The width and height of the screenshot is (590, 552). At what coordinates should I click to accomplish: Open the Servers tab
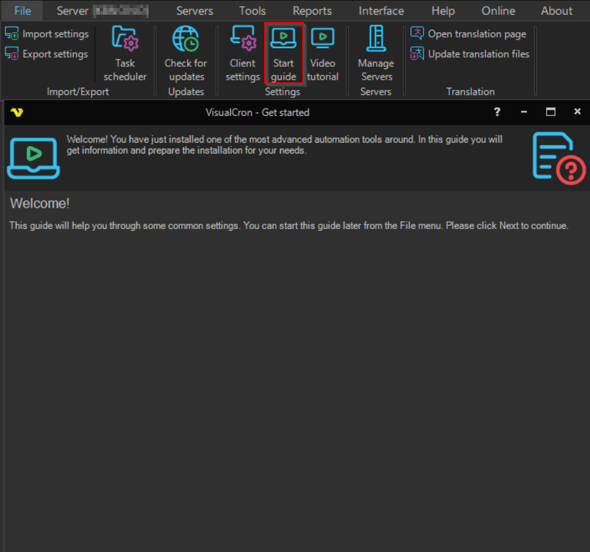195,11
